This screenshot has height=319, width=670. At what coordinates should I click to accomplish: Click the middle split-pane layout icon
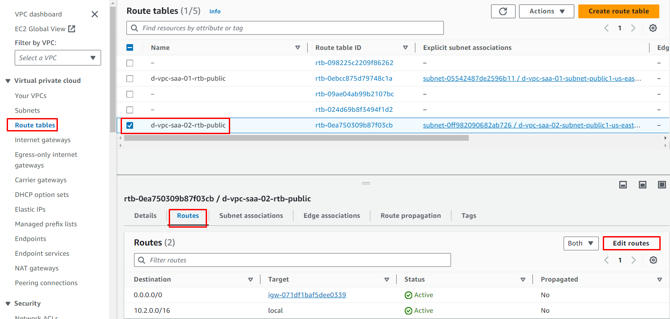[642, 184]
